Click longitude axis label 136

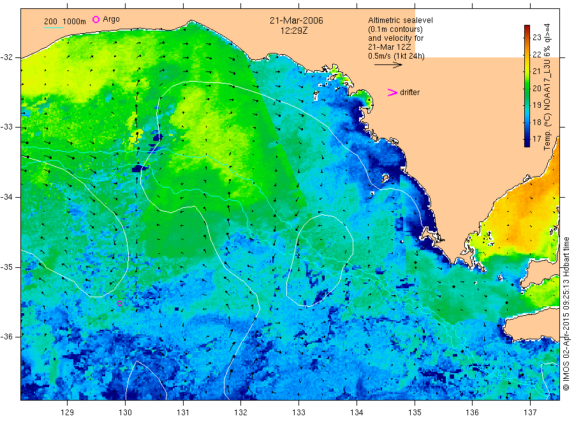click(x=472, y=413)
